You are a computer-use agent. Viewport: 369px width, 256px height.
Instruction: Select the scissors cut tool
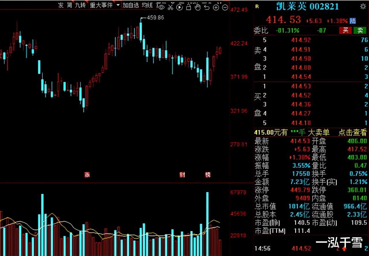click(x=171, y=7)
